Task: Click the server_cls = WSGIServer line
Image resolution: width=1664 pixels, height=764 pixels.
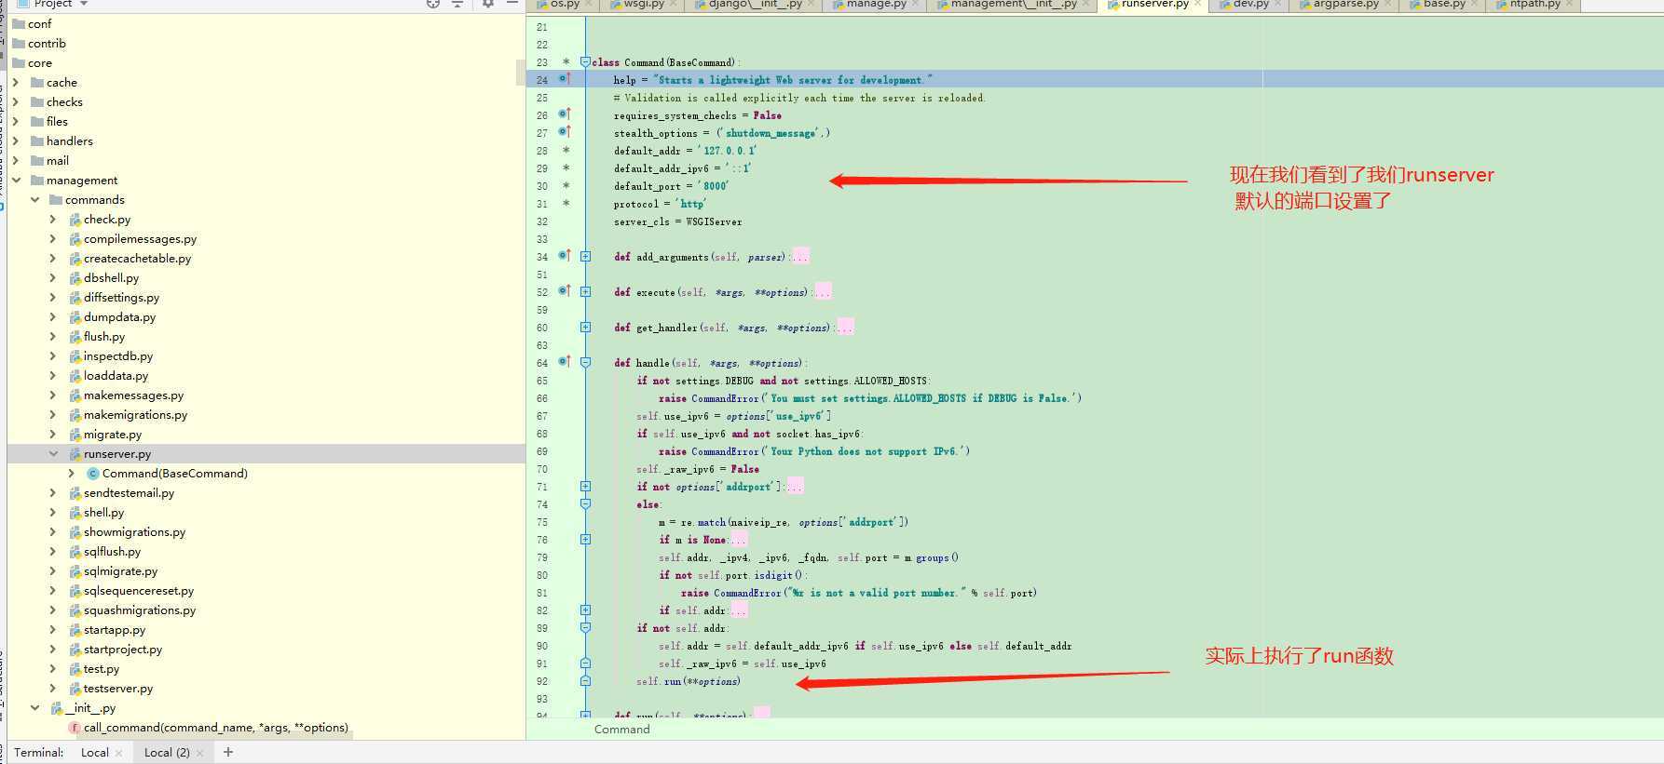Action: pos(677,221)
